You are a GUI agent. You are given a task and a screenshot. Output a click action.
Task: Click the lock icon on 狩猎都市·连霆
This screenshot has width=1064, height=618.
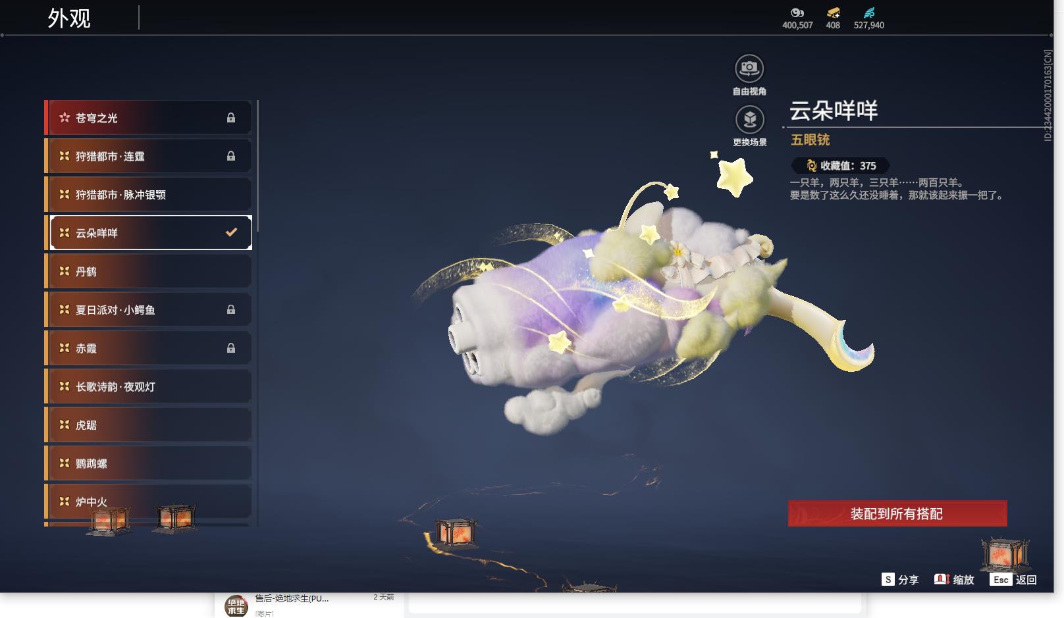pos(231,156)
